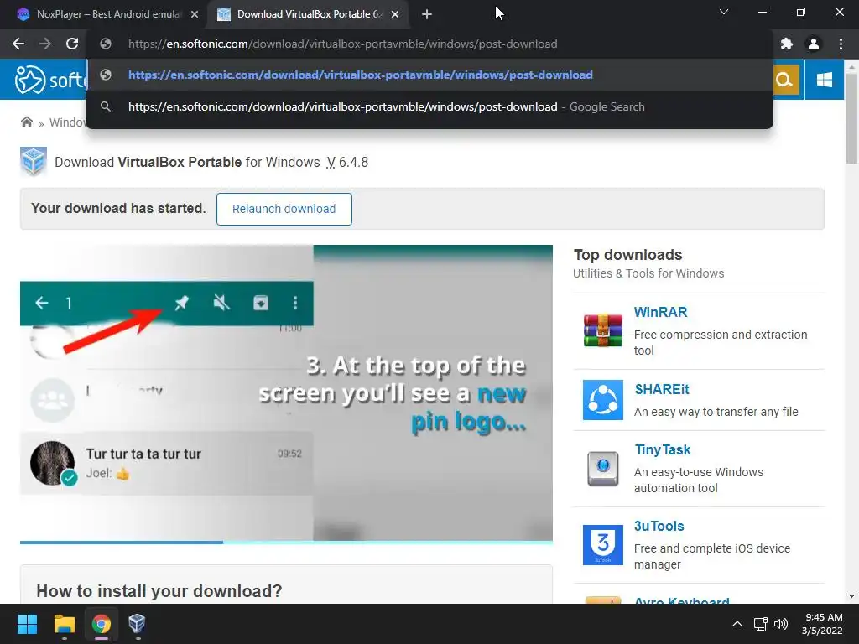Click 'Utilities & Tools for Windows' subtitle
The height and width of the screenshot is (644, 859).
pyautogui.click(x=648, y=273)
